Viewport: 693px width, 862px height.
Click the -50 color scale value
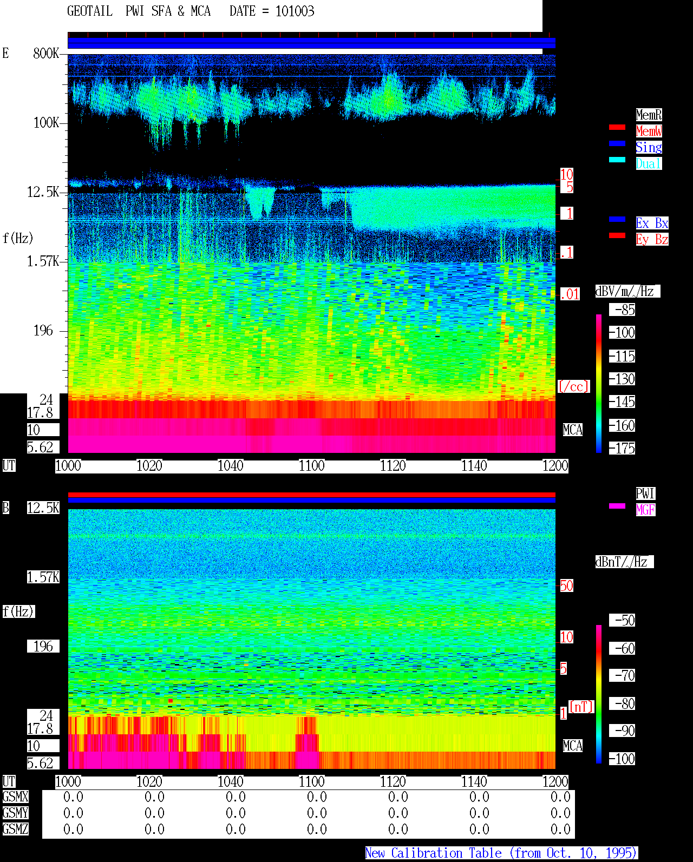622,620
